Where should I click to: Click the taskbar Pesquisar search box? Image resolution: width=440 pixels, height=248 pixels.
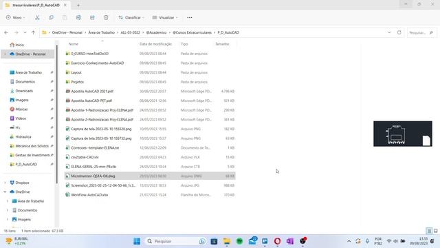coord(176,241)
